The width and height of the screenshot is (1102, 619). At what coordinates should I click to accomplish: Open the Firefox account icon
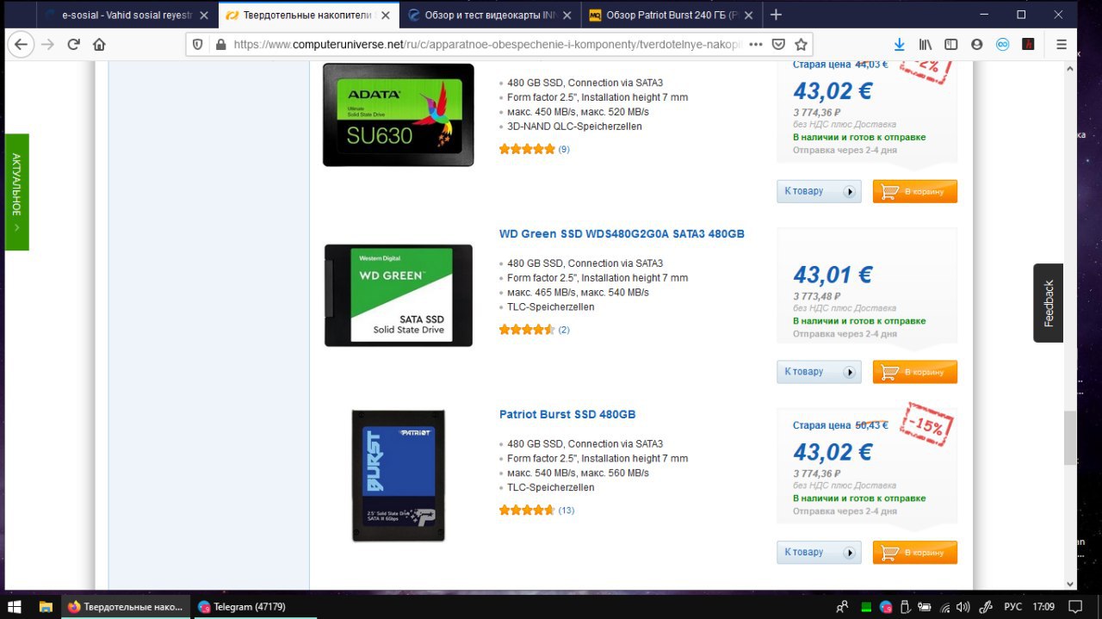[977, 45]
